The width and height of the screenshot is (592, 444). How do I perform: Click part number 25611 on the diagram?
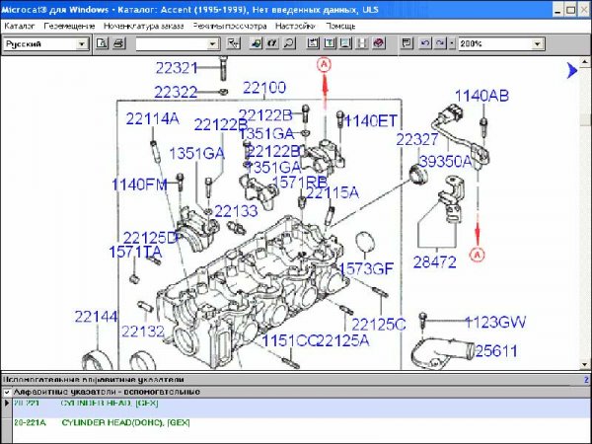pyautogui.click(x=495, y=350)
